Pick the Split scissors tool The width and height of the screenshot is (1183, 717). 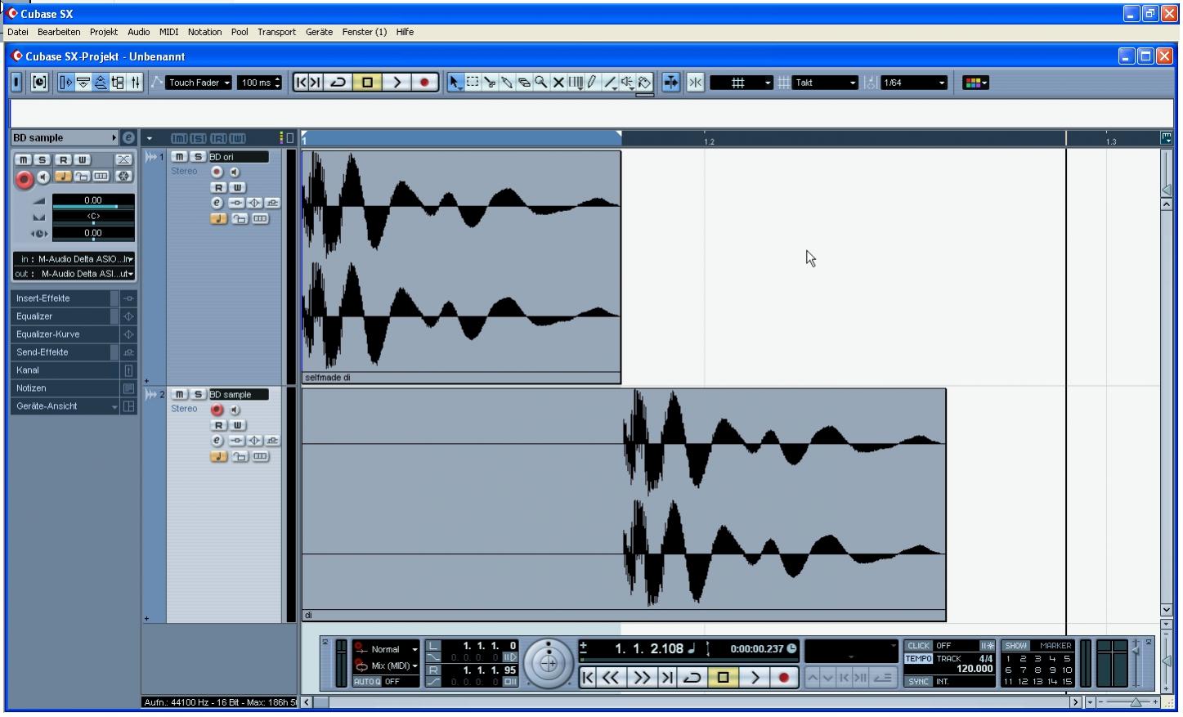[490, 83]
